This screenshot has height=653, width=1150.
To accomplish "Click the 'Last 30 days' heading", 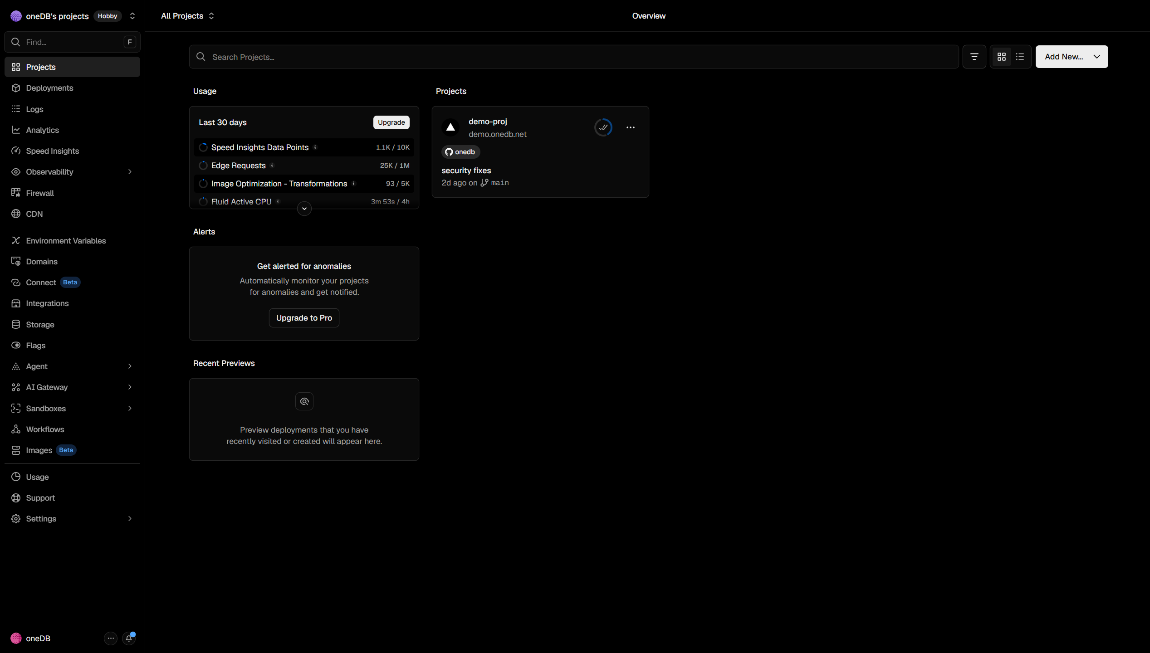I will click(x=223, y=122).
